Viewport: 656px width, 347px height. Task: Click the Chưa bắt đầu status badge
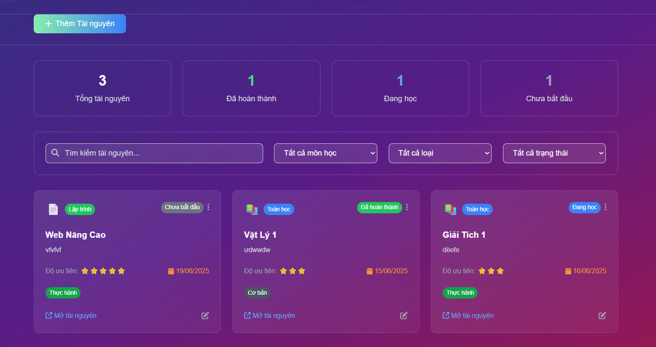pos(182,207)
